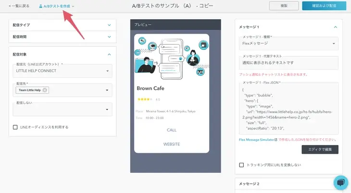
Task: Click the A/B test flask icon
Action: [41, 6]
